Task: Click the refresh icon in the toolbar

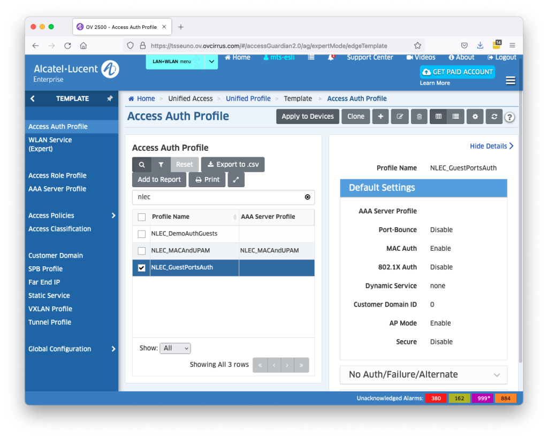Action: [494, 117]
